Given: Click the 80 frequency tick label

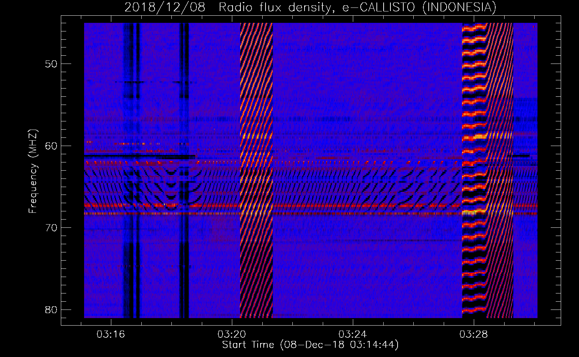Looking at the screenshot, I should pos(51,310).
